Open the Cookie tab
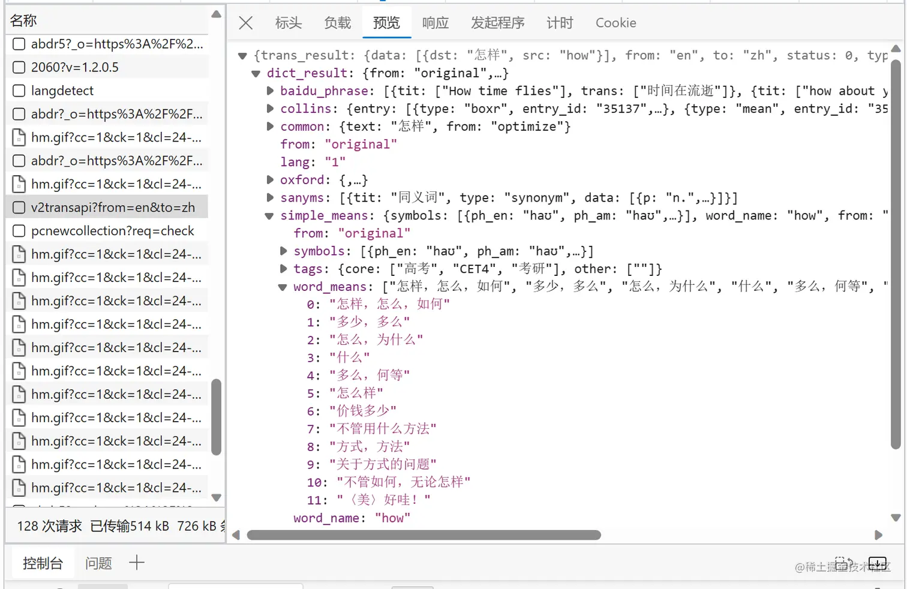Image resolution: width=907 pixels, height=589 pixels. (616, 23)
